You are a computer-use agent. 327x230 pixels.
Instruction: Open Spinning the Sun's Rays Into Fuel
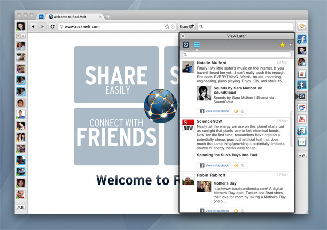point(227,155)
